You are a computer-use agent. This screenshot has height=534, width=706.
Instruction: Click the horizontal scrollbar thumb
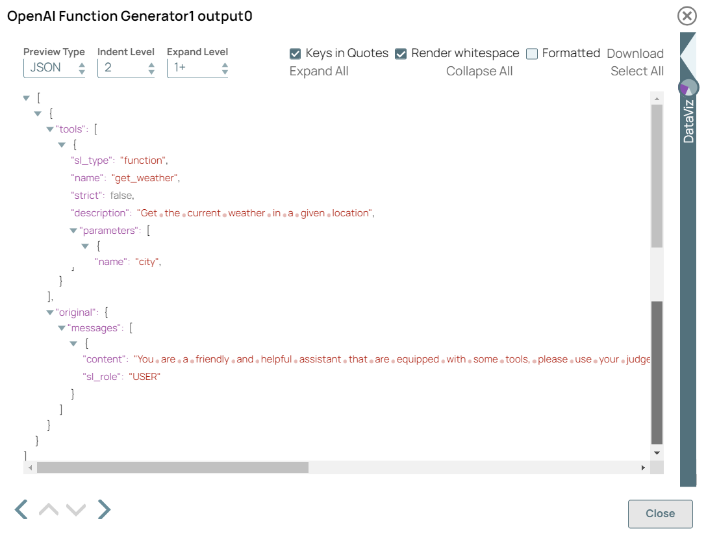coord(172,468)
